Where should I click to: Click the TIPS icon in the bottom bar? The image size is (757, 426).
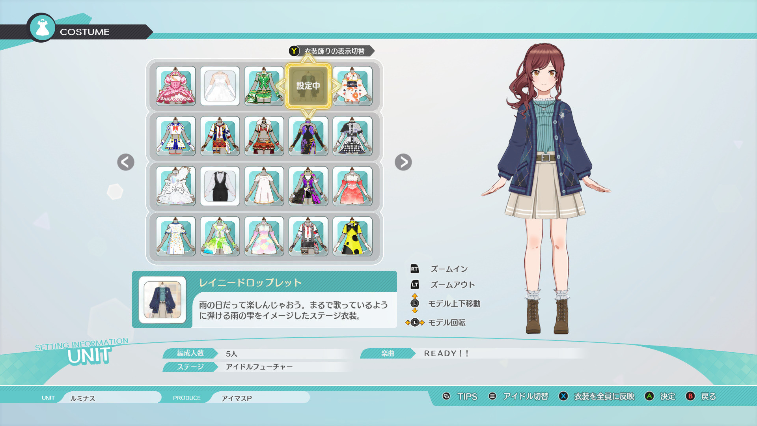point(447,397)
